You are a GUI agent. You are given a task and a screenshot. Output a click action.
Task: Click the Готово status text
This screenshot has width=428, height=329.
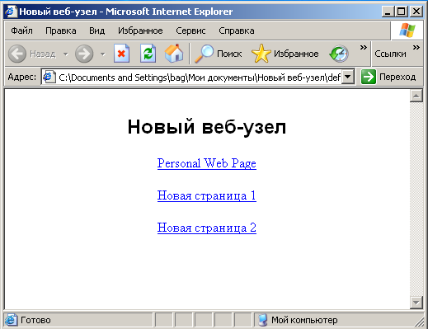pyautogui.click(x=35, y=320)
